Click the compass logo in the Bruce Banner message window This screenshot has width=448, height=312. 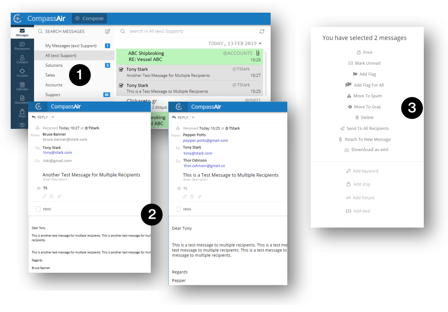coord(38,107)
